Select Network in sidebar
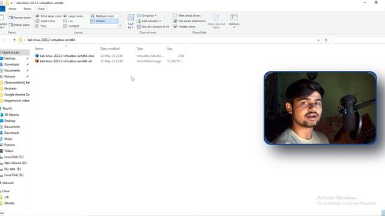385x216 pixels. click(x=8, y=183)
